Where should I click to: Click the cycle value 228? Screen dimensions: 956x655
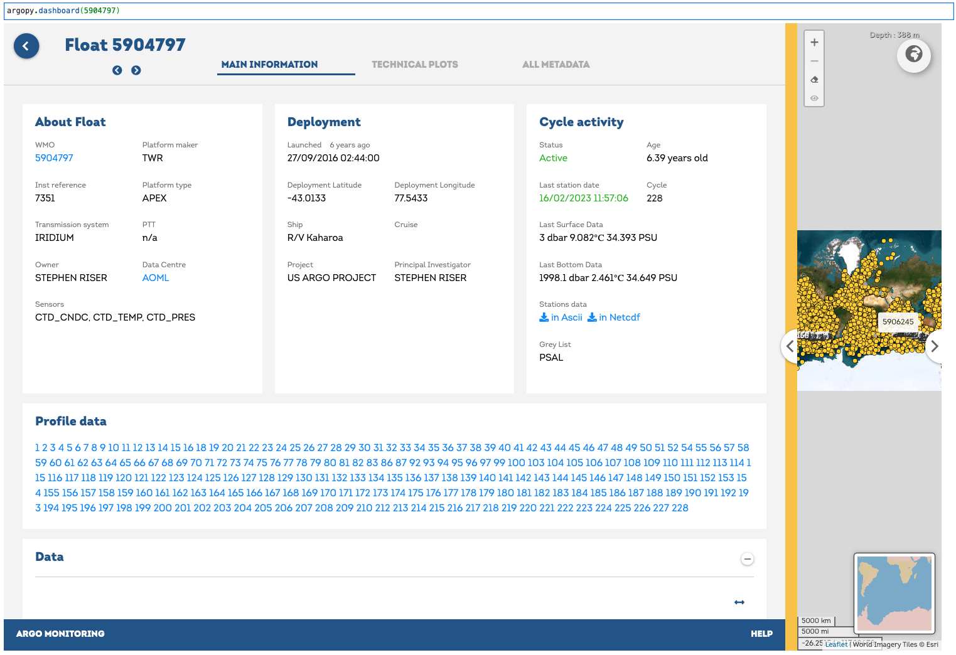655,198
